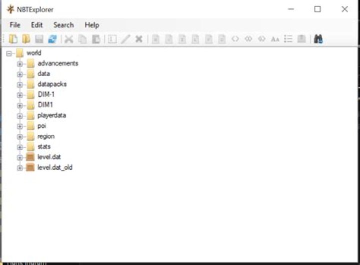Screen dimensions: 360x265
Task: Click the Edit Value pencil icon
Action: pyautogui.click(x=125, y=39)
